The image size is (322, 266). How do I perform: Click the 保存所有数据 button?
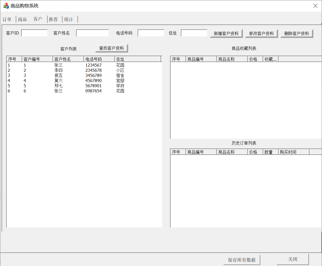coord(242,260)
